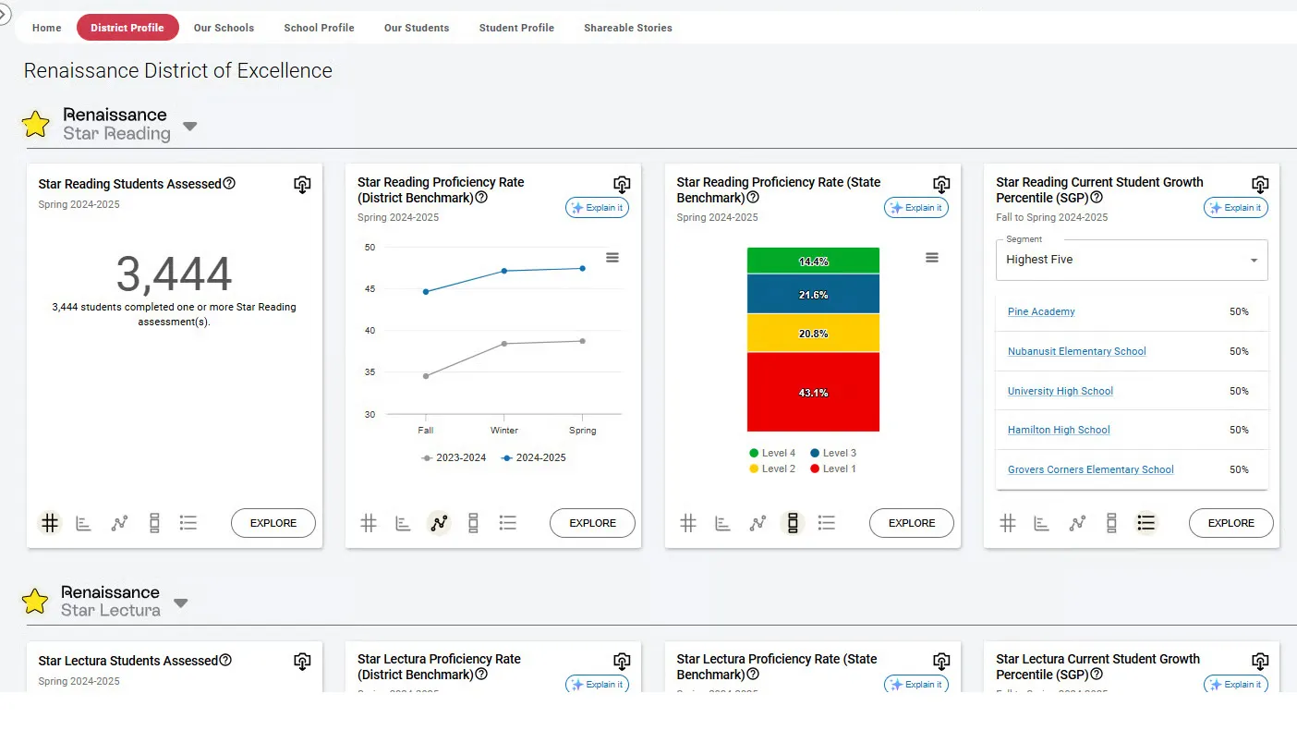
Task: Download Star Reading State Benchmark card
Action: (x=941, y=185)
